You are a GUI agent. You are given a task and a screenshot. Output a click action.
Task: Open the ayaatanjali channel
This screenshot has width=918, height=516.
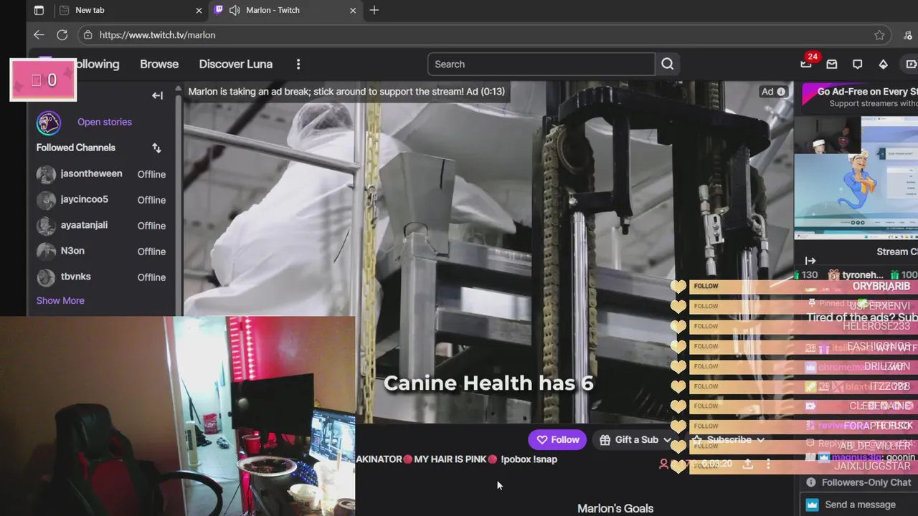click(101, 226)
